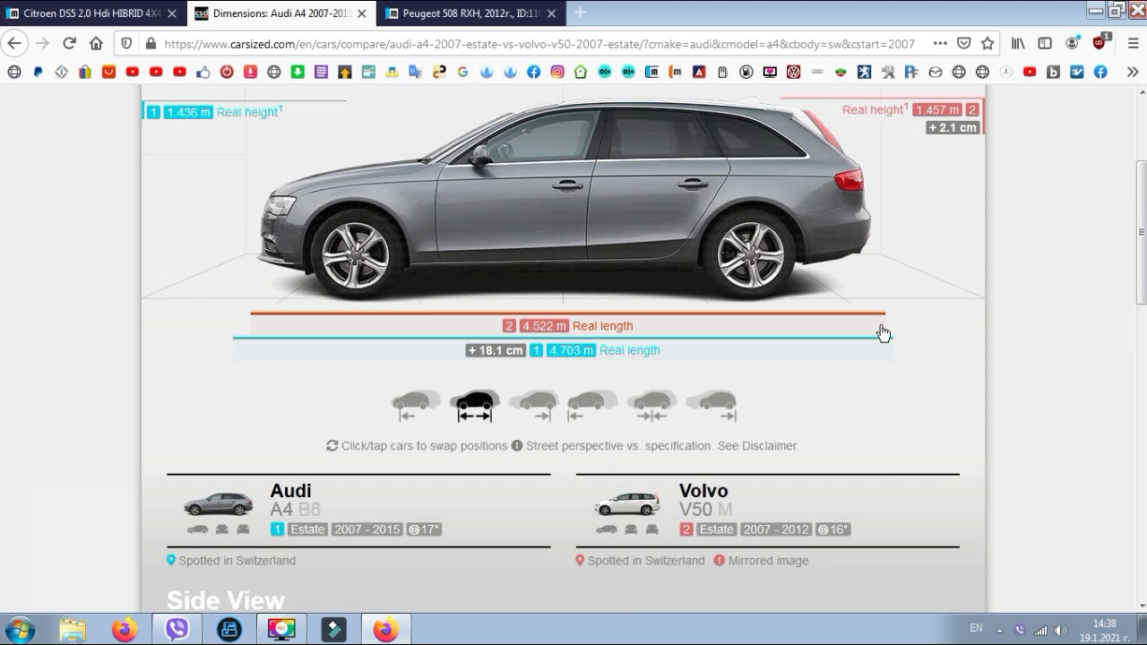Viewport: 1147px width, 645px height.
Task: Click the 2007 - 2012 years label
Action: point(776,529)
